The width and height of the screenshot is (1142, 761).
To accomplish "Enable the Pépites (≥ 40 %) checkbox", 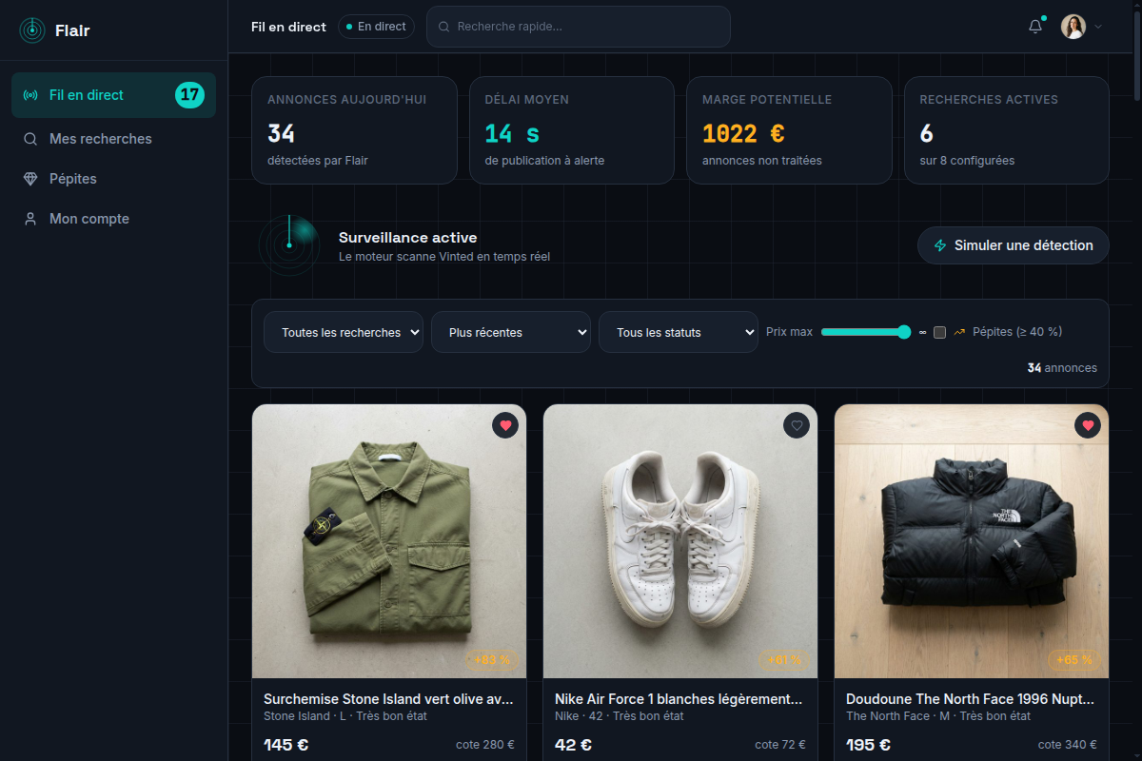I will click(939, 332).
